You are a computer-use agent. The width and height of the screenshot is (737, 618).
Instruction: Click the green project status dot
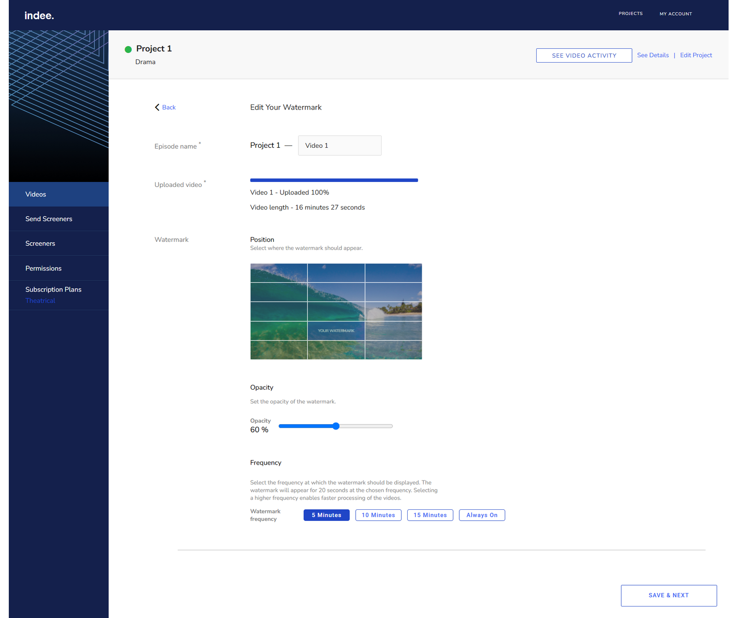(x=128, y=49)
